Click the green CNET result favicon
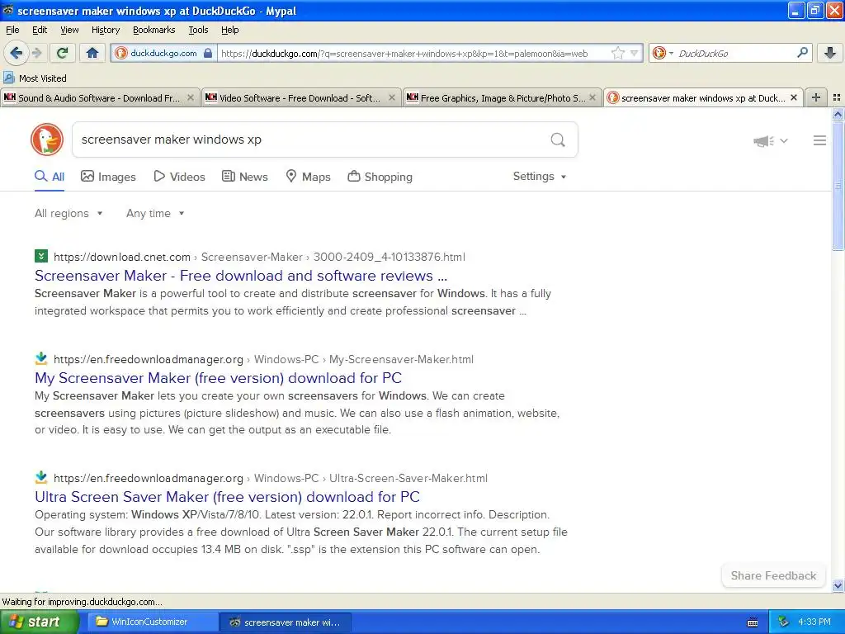The image size is (845, 634). click(x=41, y=256)
